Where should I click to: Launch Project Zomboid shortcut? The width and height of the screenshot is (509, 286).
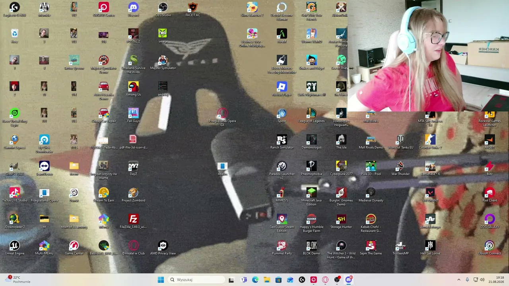pyautogui.click(x=133, y=195)
